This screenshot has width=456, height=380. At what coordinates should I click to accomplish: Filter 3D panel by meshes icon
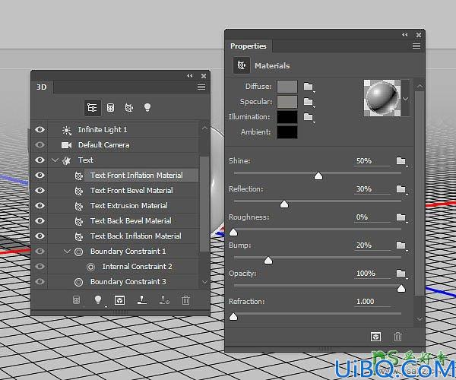tap(110, 108)
